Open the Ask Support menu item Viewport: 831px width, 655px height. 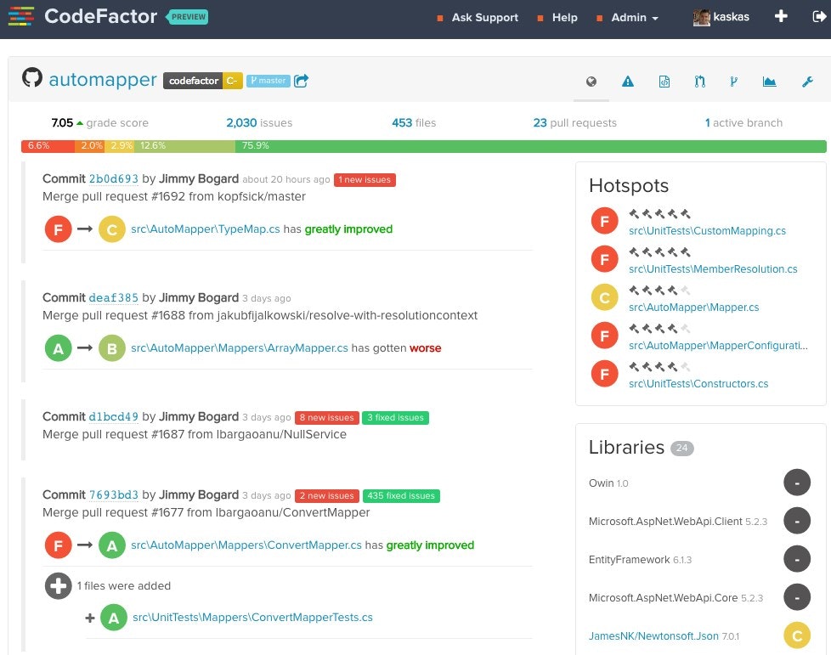coord(484,17)
